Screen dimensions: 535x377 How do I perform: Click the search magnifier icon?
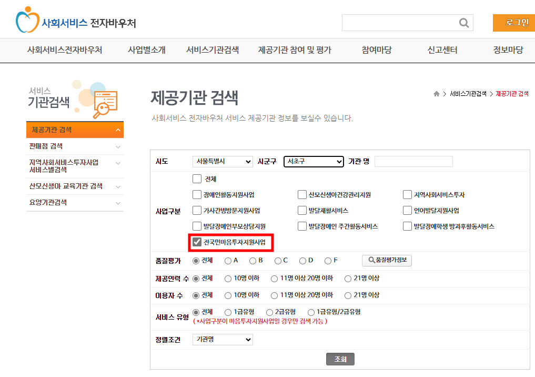463,23
